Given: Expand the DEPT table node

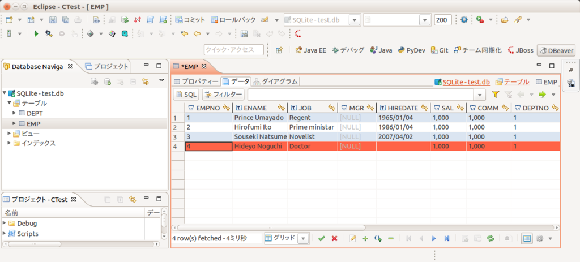Looking at the screenshot, I should point(14,113).
